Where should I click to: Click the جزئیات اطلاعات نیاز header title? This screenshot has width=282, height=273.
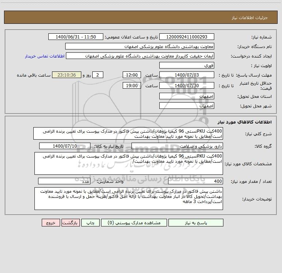pyautogui.click(x=249, y=18)
